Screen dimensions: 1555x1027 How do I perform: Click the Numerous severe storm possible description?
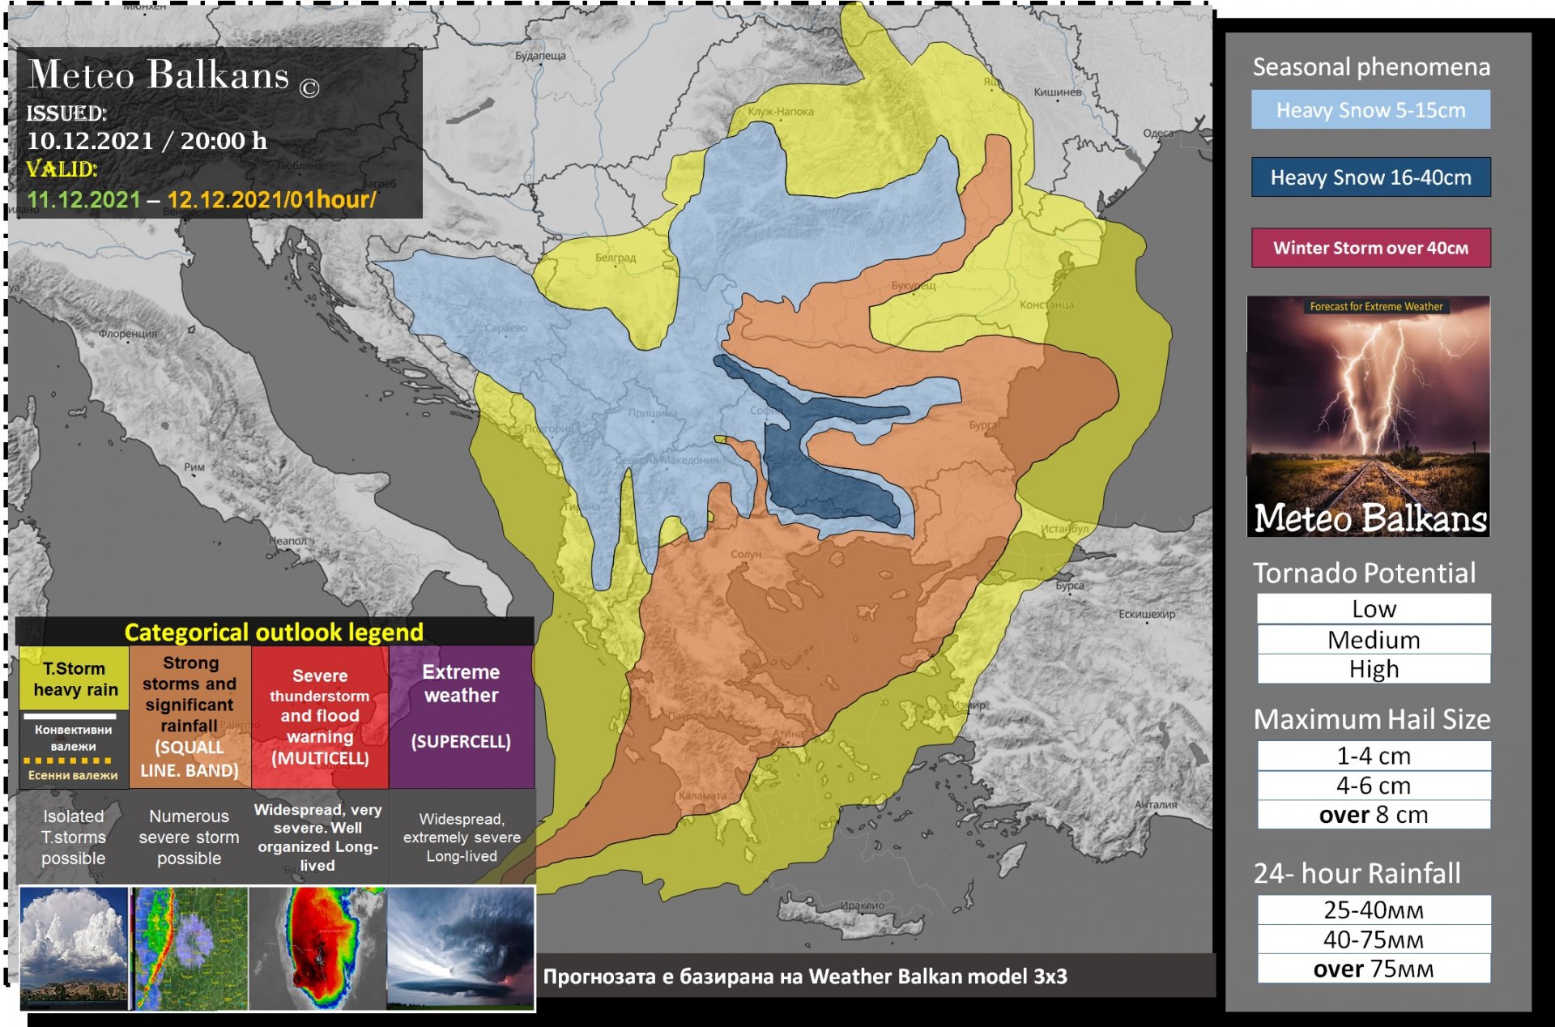click(x=190, y=837)
